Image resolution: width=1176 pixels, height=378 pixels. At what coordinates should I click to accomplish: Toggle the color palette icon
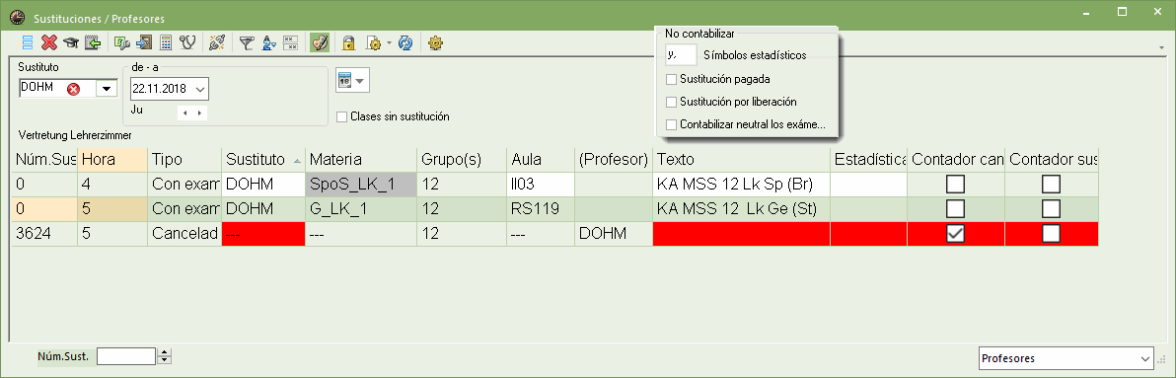click(x=321, y=43)
